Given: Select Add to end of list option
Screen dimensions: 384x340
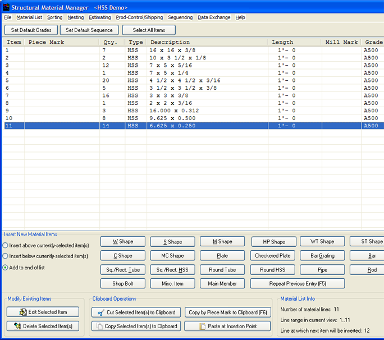Looking at the screenshot, I should coord(24,268).
